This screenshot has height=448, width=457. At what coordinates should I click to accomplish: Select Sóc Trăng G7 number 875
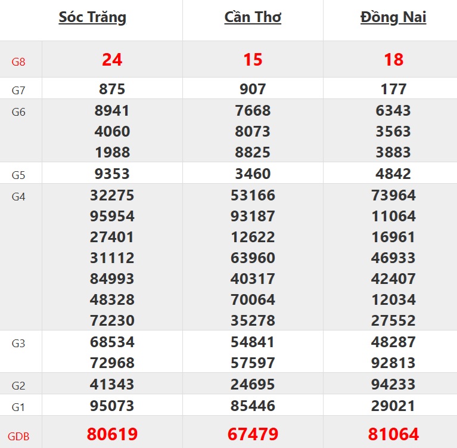pos(112,89)
